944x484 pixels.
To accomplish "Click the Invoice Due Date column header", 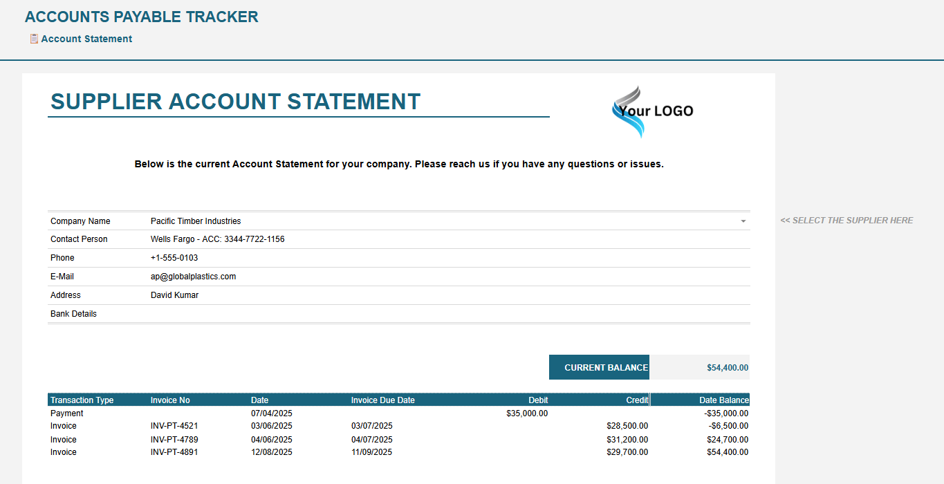I will [x=383, y=400].
